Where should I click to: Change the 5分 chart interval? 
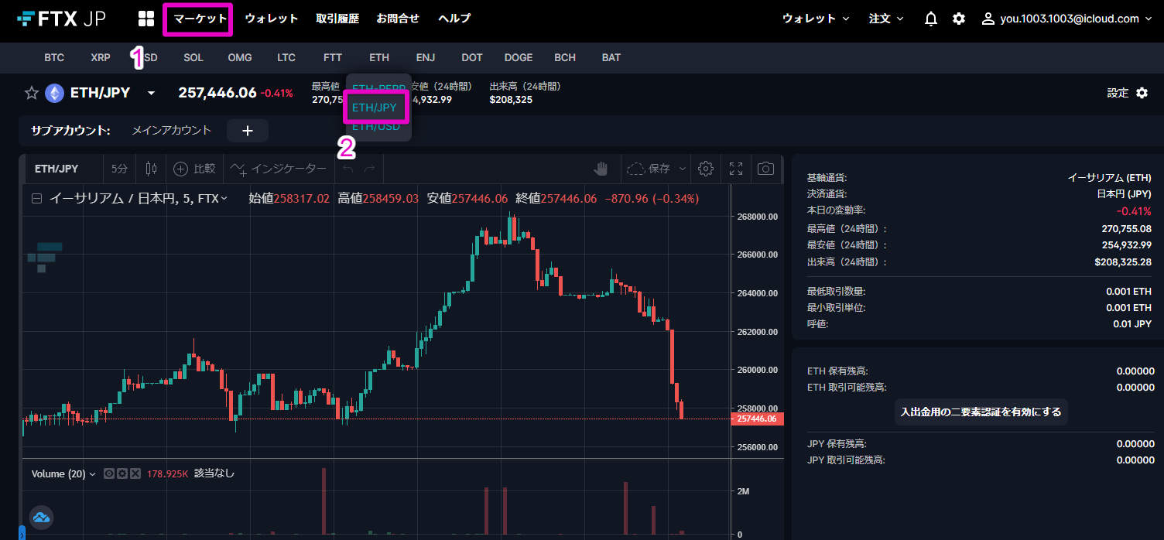click(x=119, y=169)
